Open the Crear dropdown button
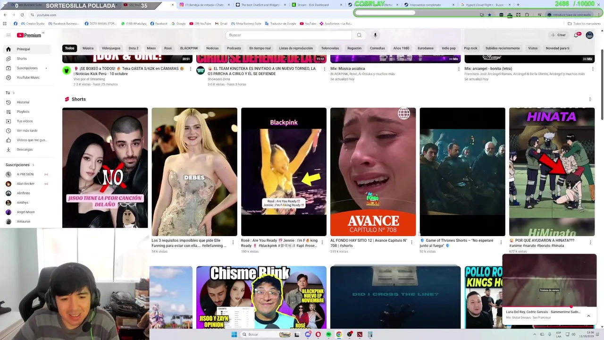This screenshot has height=340, width=604. [558, 35]
